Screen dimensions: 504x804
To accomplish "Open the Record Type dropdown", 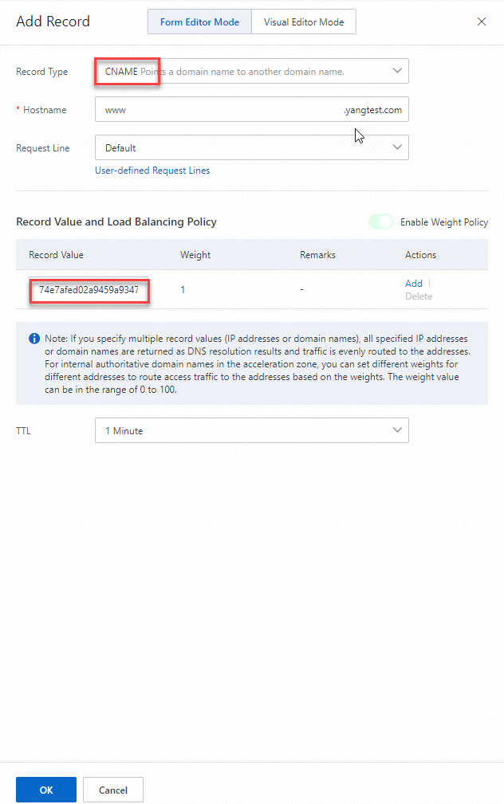I will [x=251, y=72].
